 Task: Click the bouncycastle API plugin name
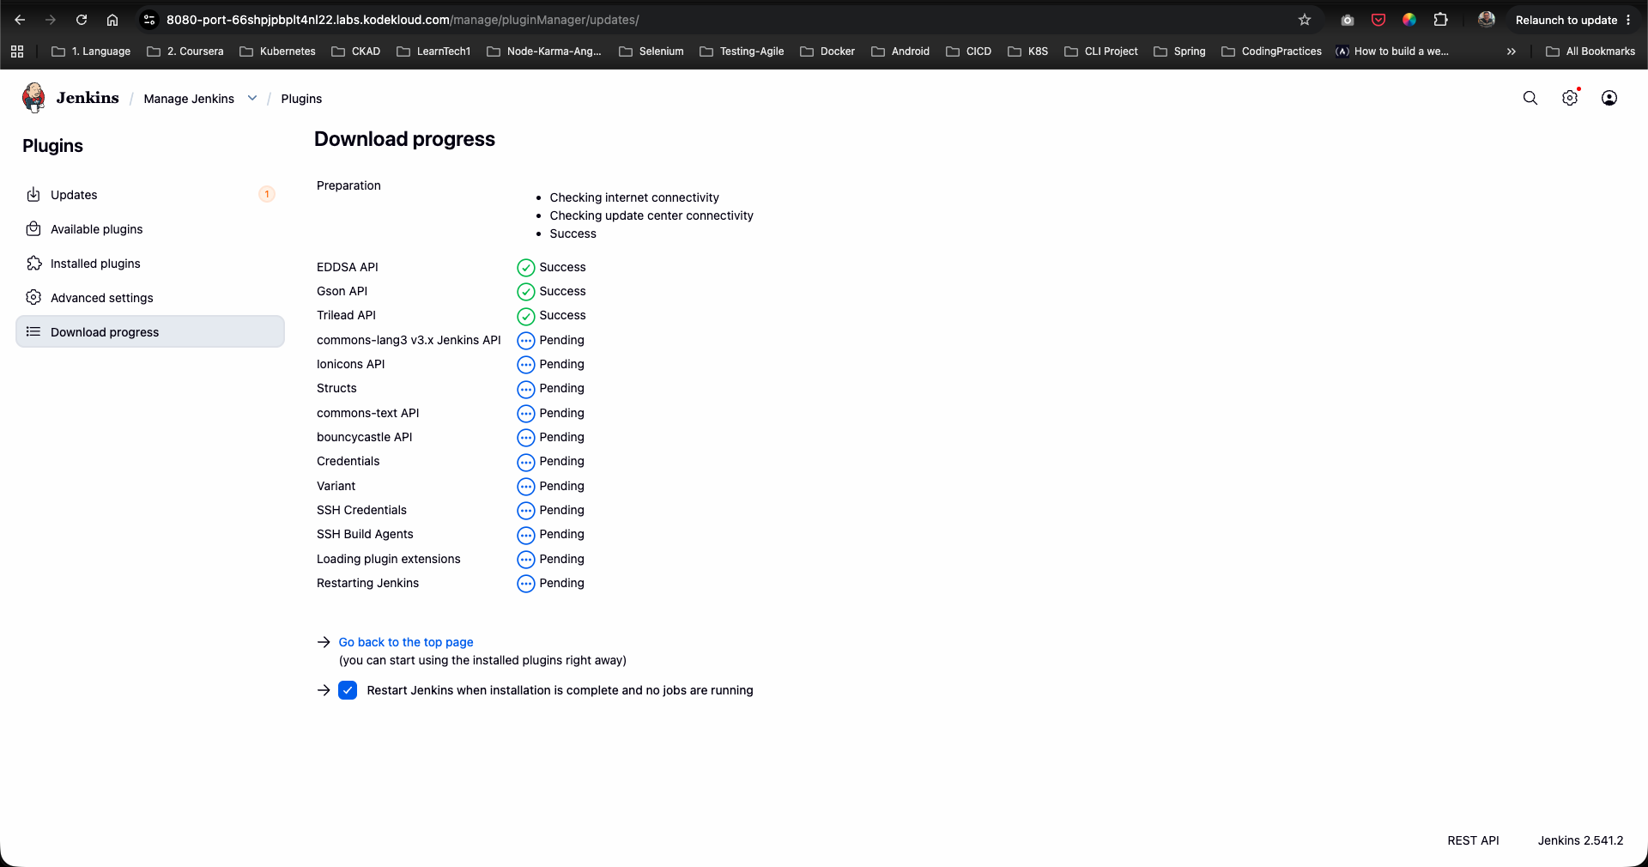[365, 438]
